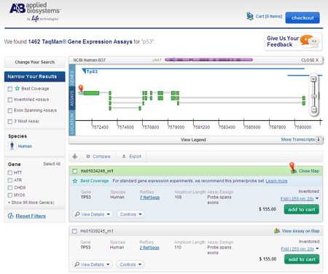Click the Tp53 gene direction arrow

(84, 71)
